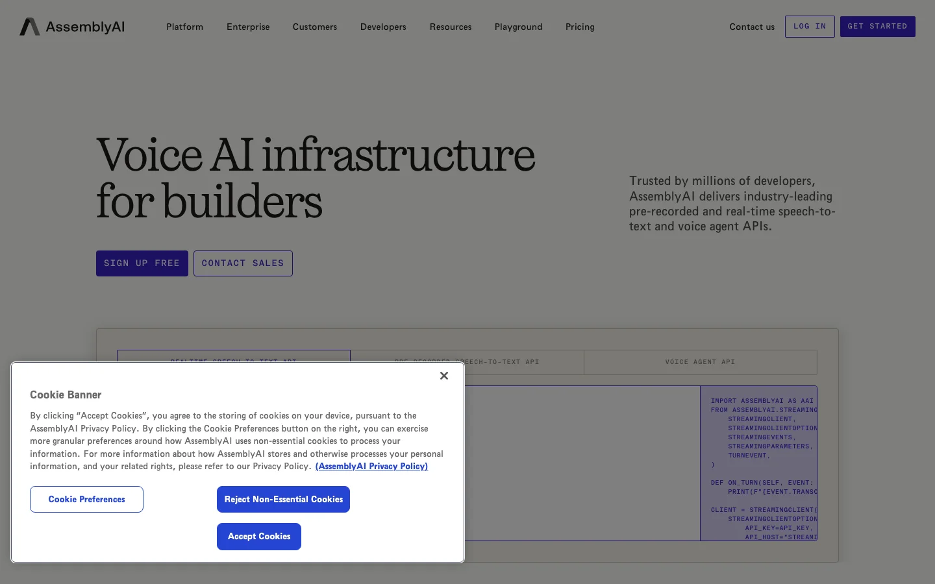Click the AssemblyAI logo
This screenshot has height=584, width=935.
pos(72,27)
